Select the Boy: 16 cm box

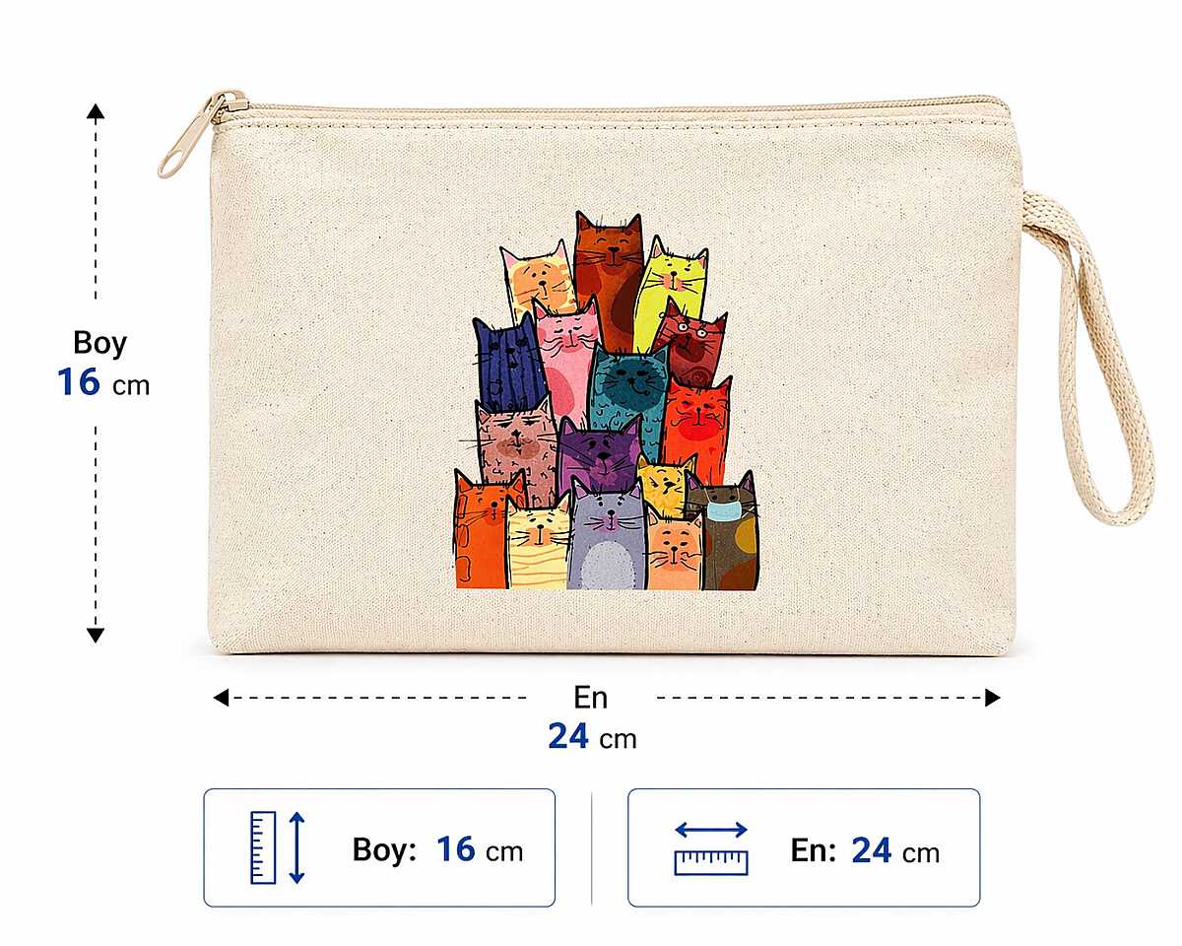(379, 847)
